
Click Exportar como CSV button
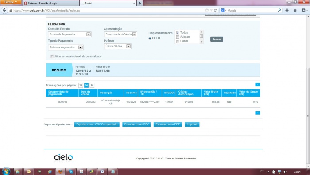point(136,124)
